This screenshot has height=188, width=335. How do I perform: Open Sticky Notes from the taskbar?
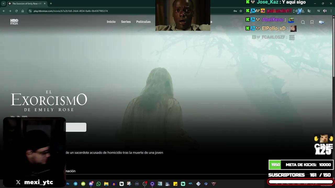coord(175,184)
